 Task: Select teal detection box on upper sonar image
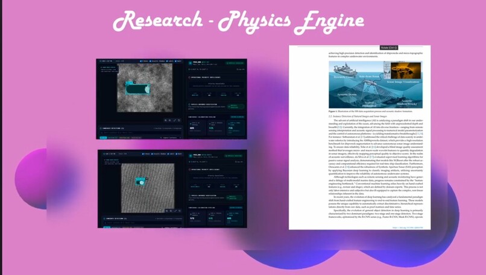[x=138, y=88]
